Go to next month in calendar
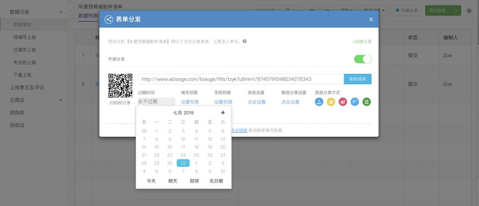This screenshot has width=479, height=206. point(223,113)
